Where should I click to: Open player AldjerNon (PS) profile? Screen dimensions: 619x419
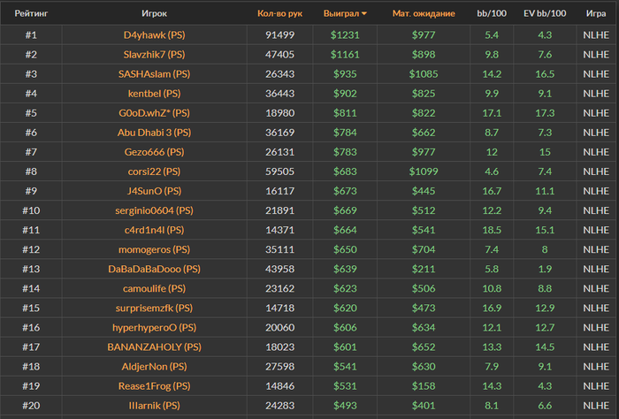point(155,367)
